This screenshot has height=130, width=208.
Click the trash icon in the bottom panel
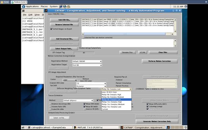[186, 128]
